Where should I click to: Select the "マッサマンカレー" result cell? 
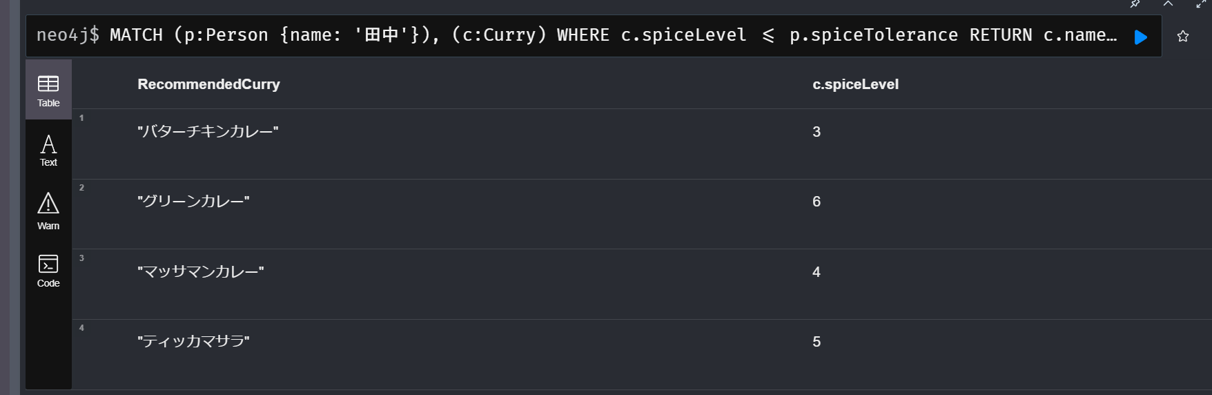tap(200, 272)
